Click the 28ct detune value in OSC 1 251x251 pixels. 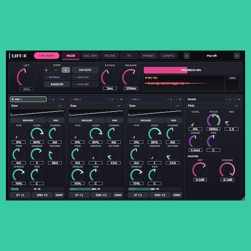[55, 163]
